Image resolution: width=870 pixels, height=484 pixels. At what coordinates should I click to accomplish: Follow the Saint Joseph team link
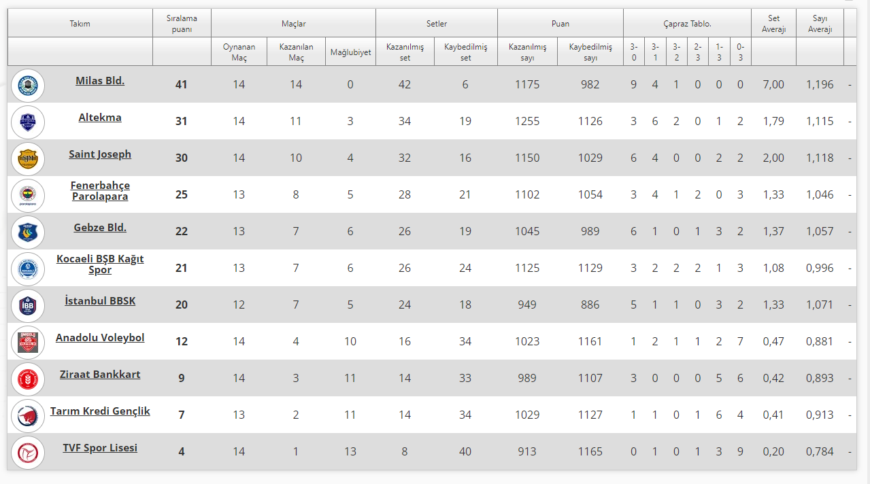[x=100, y=154]
